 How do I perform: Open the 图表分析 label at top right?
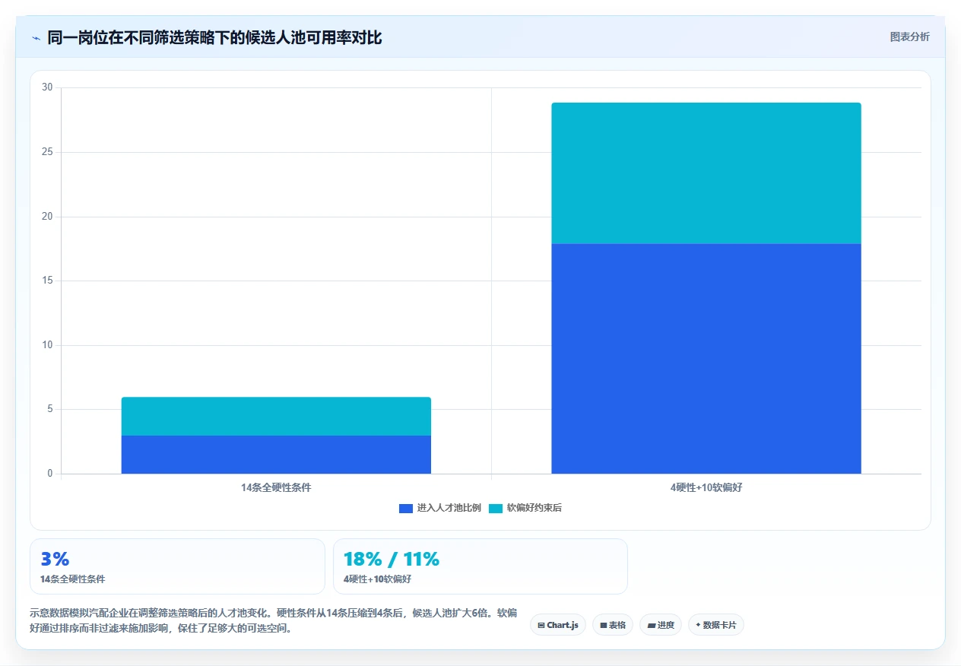pyautogui.click(x=909, y=36)
